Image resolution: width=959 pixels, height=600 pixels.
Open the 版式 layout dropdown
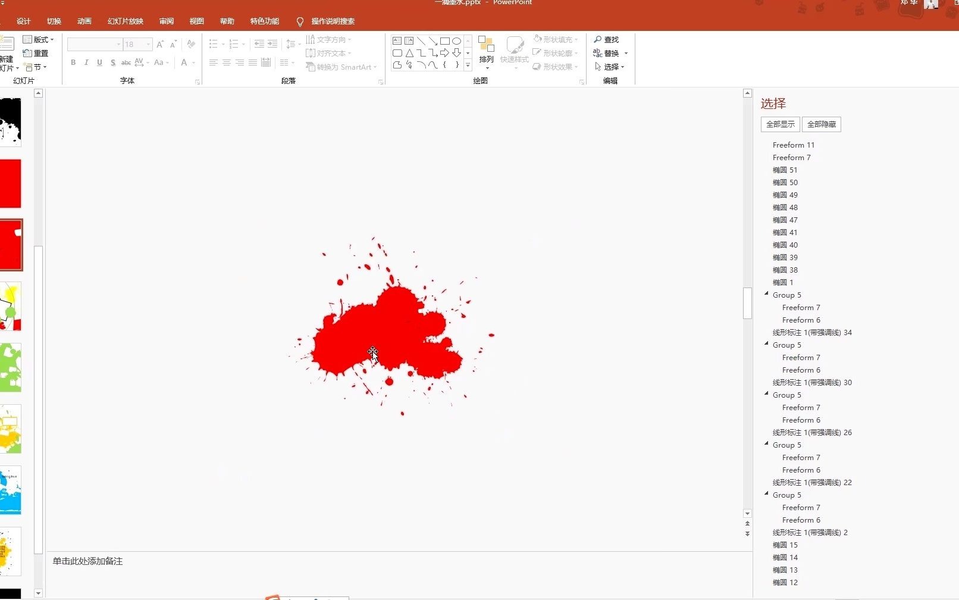coord(39,39)
